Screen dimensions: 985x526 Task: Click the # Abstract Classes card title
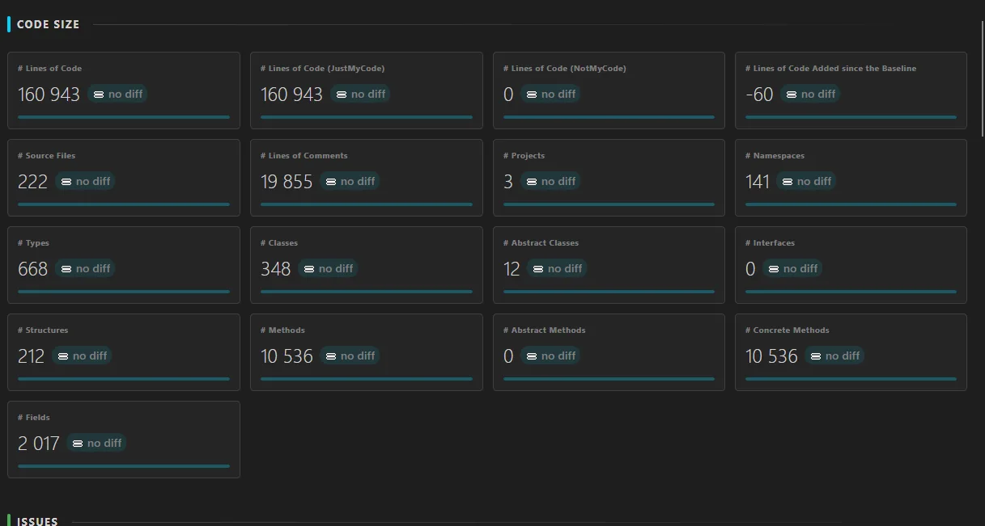point(541,243)
